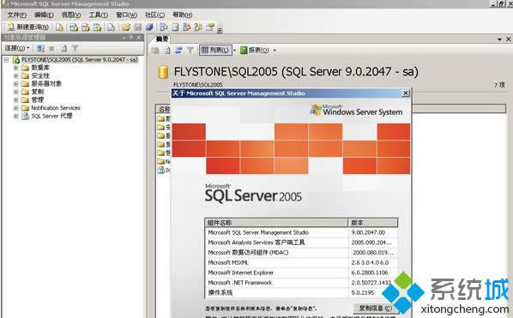The width and height of the screenshot is (513, 318).
Task: Click the Open File folder icon
Action: coord(126,27)
